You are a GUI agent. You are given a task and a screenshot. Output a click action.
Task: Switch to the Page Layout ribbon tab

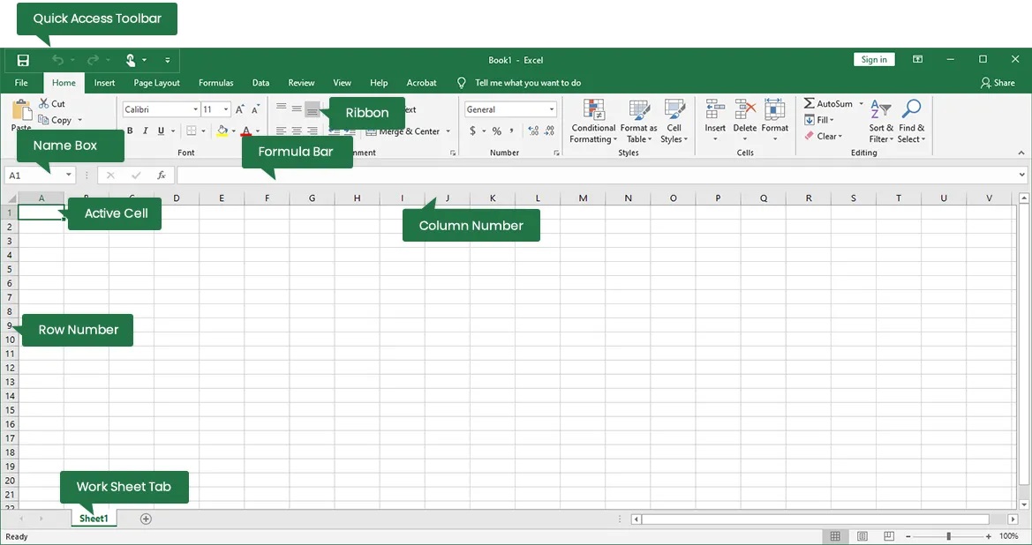[156, 83]
